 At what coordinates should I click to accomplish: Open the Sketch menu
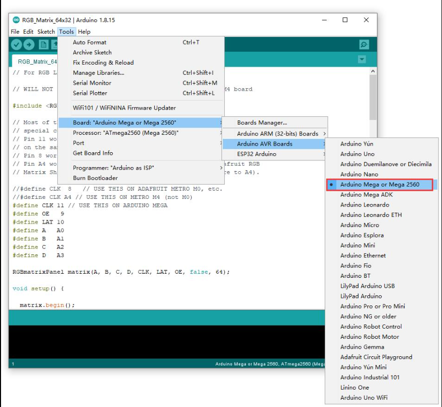(46, 32)
